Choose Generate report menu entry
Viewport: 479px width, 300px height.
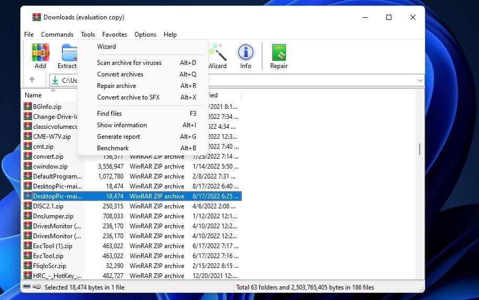coord(143,137)
